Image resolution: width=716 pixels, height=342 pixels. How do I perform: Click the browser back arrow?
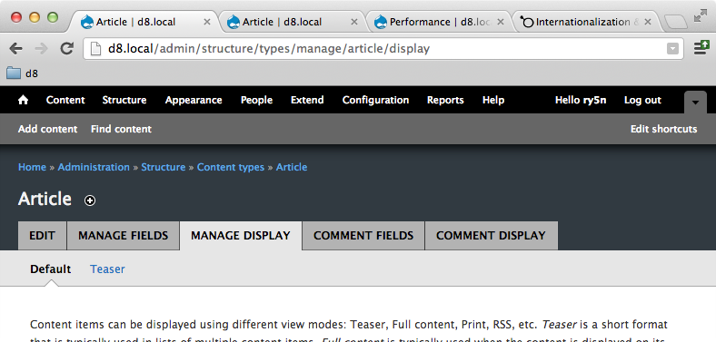point(16,48)
